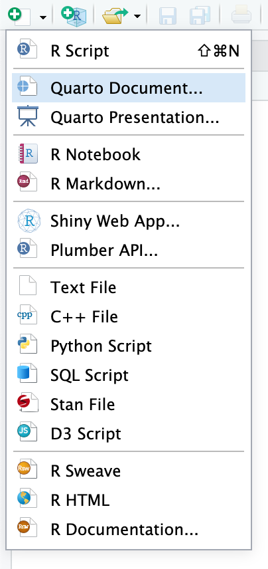Screen dimensions: 268x569
Task: Select R Sweave menu entry
Action: point(129,471)
